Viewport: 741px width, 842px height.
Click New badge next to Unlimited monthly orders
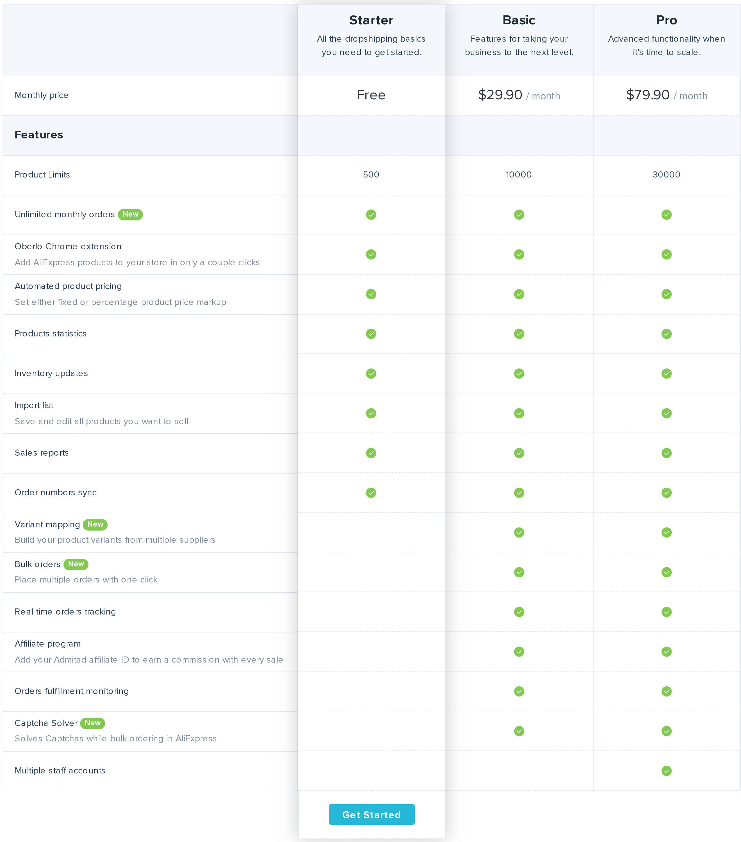tap(130, 214)
